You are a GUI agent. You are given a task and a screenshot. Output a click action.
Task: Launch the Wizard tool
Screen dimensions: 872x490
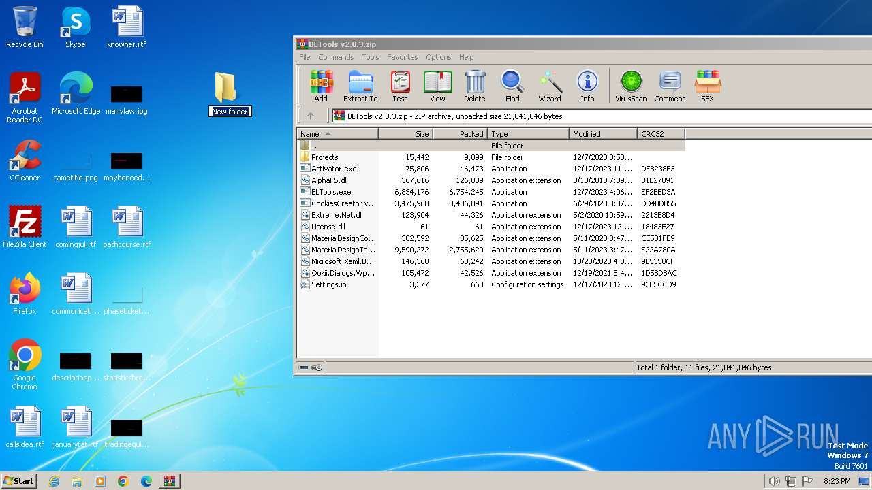point(550,86)
